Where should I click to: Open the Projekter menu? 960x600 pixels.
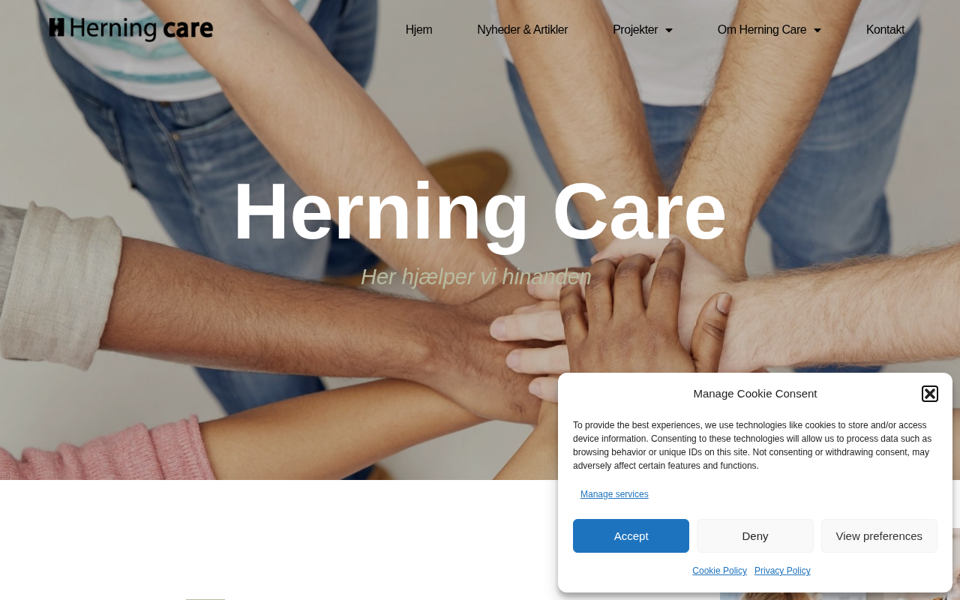point(635,30)
